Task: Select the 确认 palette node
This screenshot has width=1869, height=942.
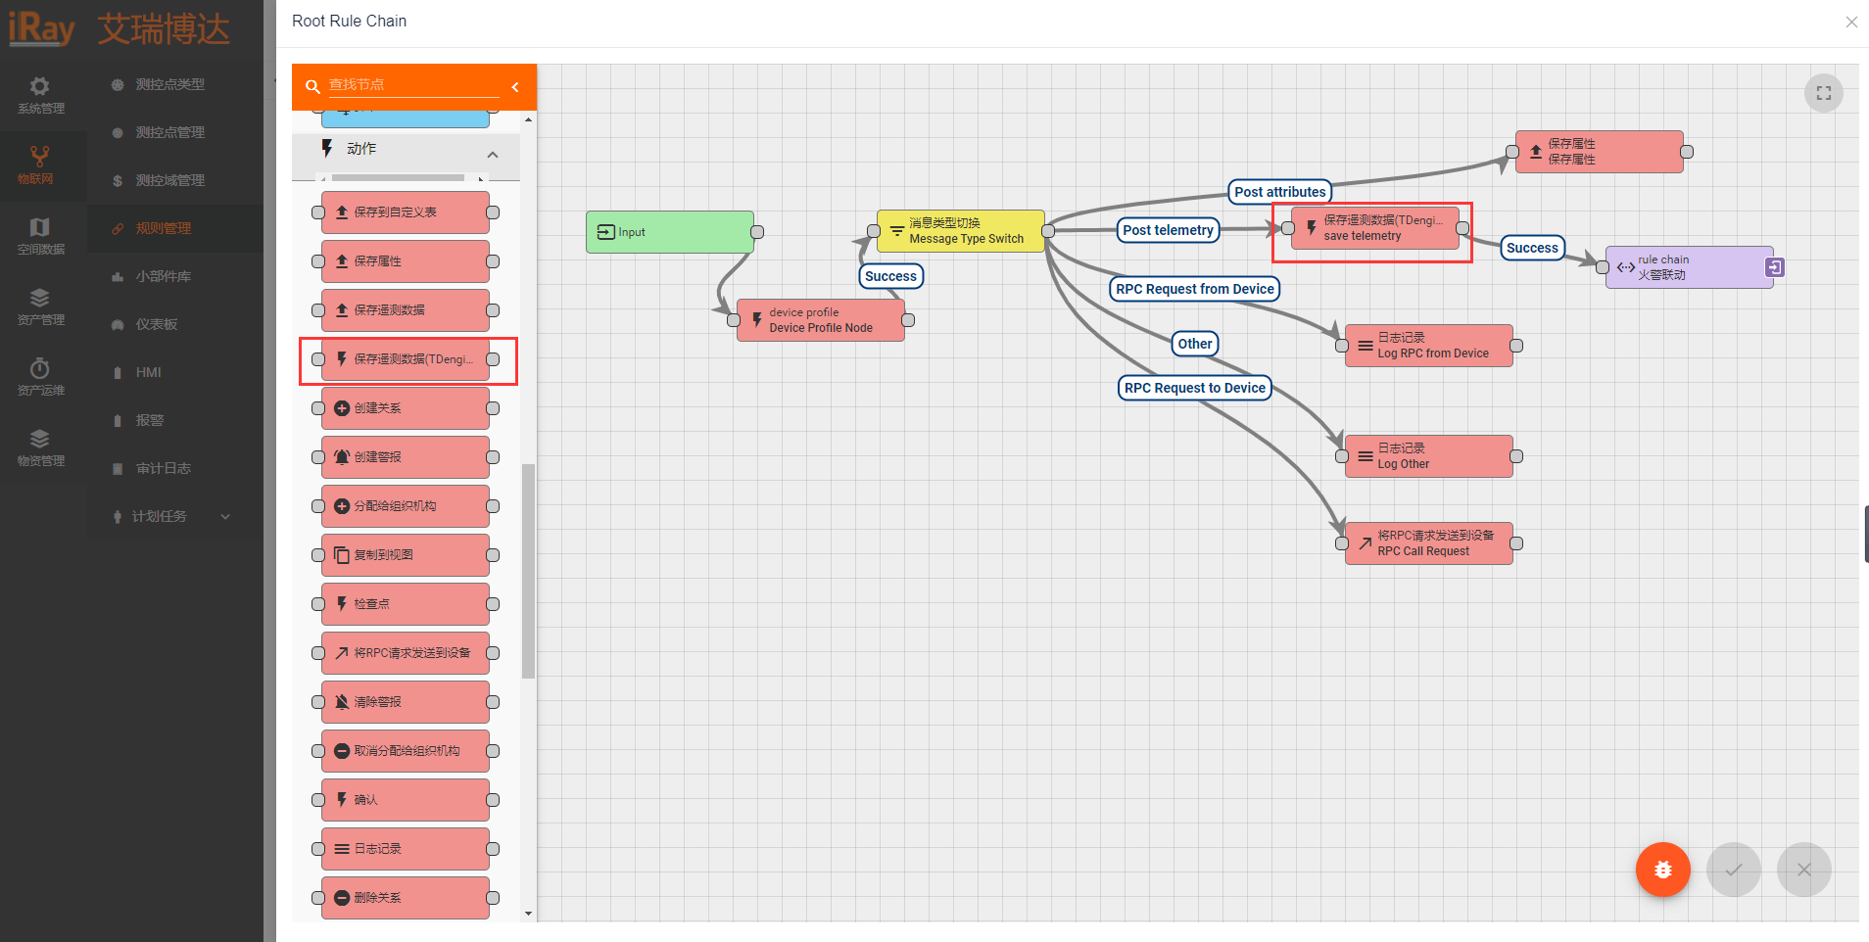Action: click(x=406, y=800)
